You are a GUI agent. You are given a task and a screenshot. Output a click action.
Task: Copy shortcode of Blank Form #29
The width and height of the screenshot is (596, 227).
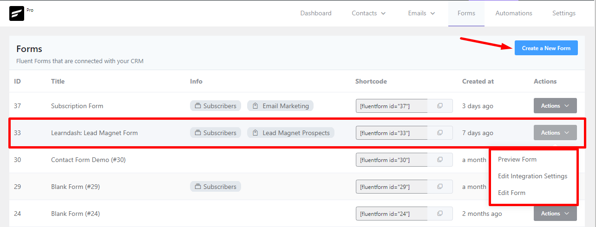point(439,187)
